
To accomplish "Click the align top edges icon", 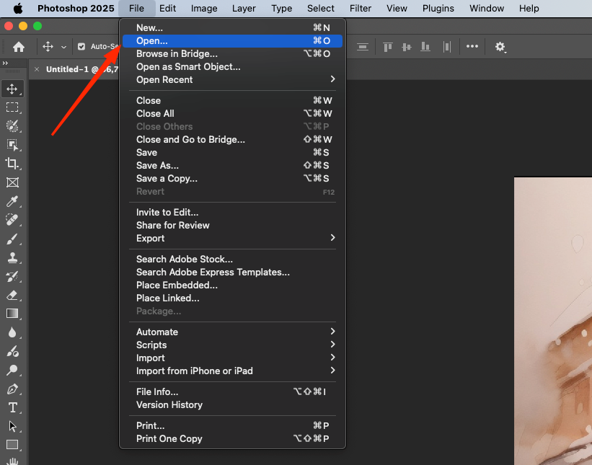I will point(388,47).
